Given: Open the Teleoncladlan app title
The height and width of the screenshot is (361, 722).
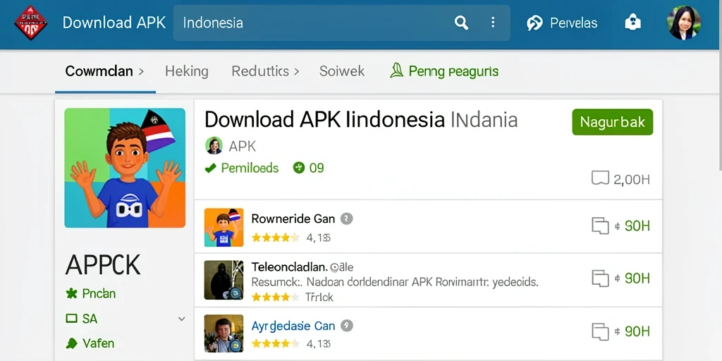Looking at the screenshot, I should click(x=289, y=267).
